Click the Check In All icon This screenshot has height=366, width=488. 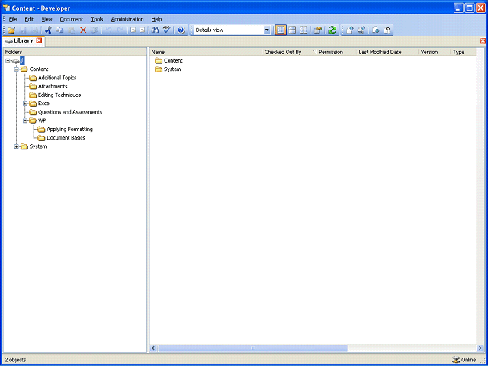coord(361,30)
